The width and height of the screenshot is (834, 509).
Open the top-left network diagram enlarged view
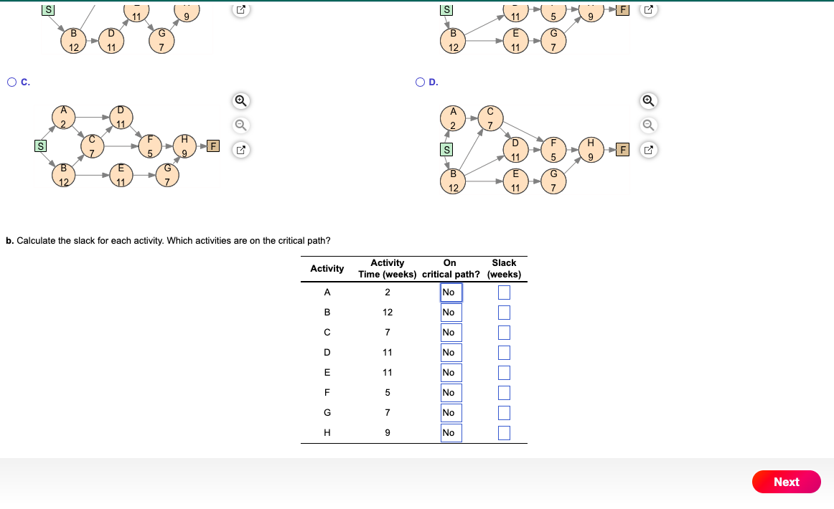[240, 9]
